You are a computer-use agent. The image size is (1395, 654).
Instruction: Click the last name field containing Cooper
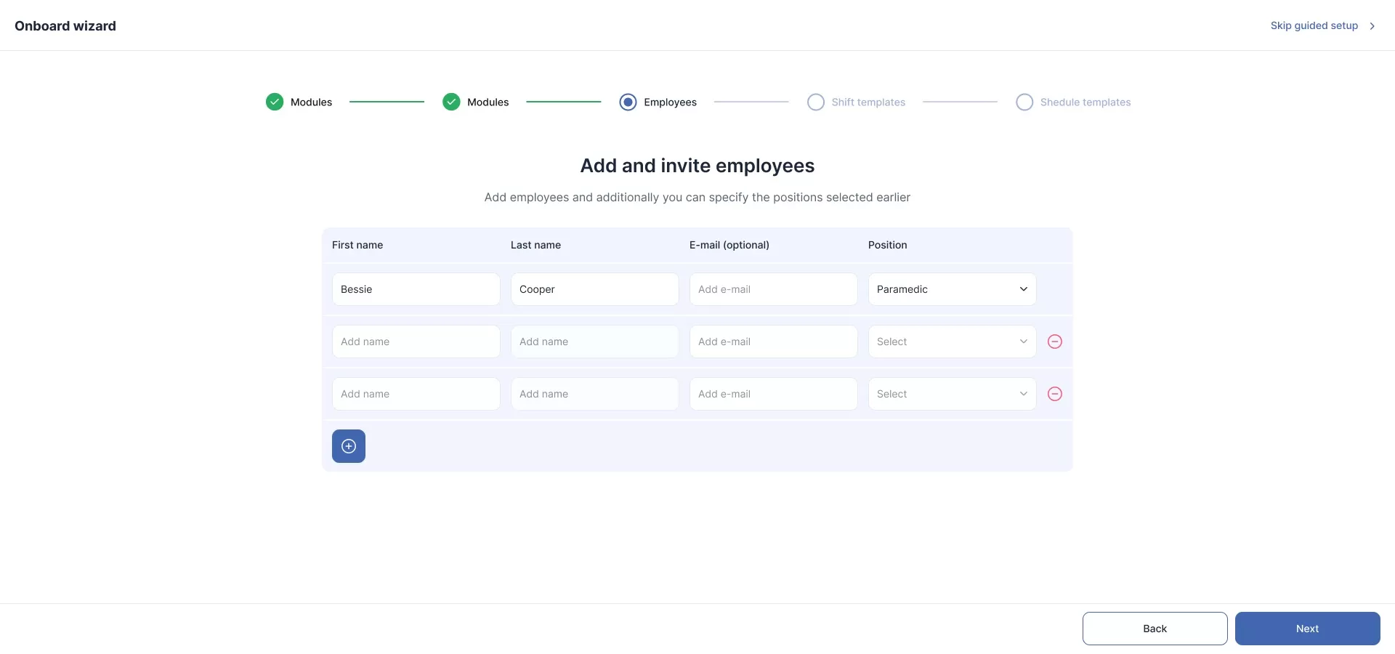594,289
